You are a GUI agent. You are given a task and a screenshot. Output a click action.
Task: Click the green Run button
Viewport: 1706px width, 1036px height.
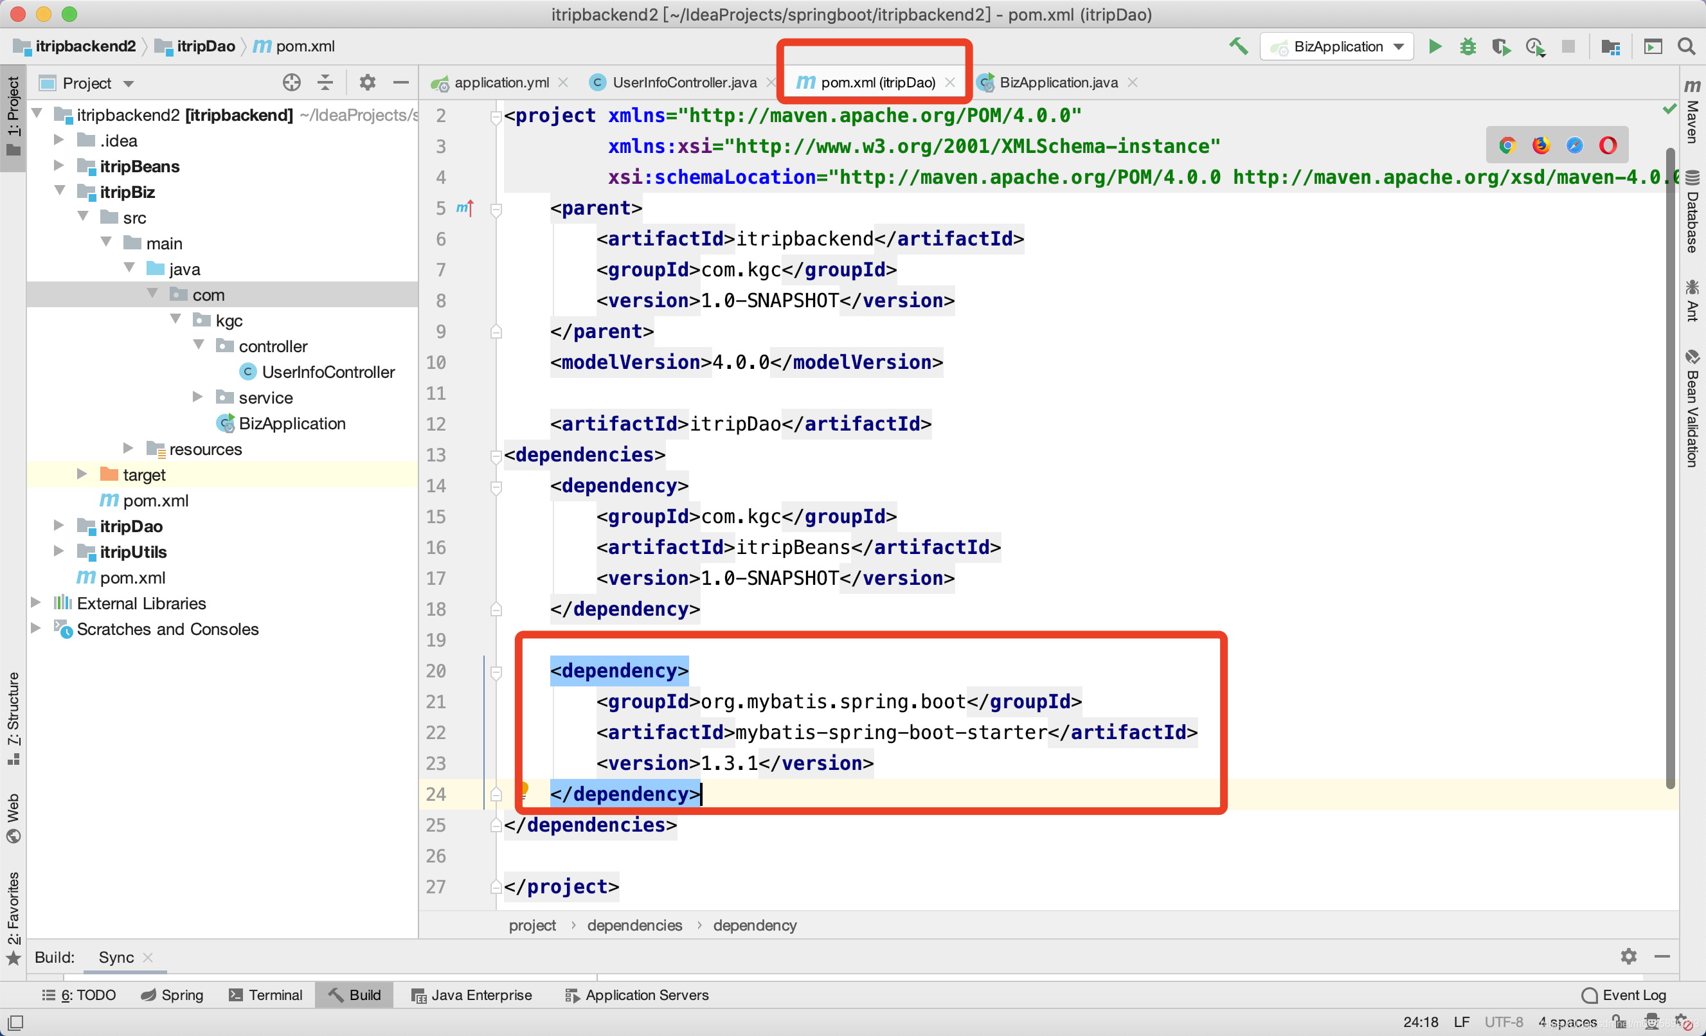[1435, 47]
